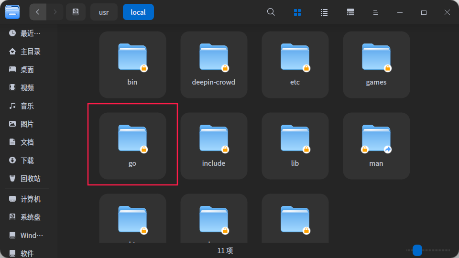Open 计算机 in the sidebar
Screen dimensions: 459x258
(25, 199)
